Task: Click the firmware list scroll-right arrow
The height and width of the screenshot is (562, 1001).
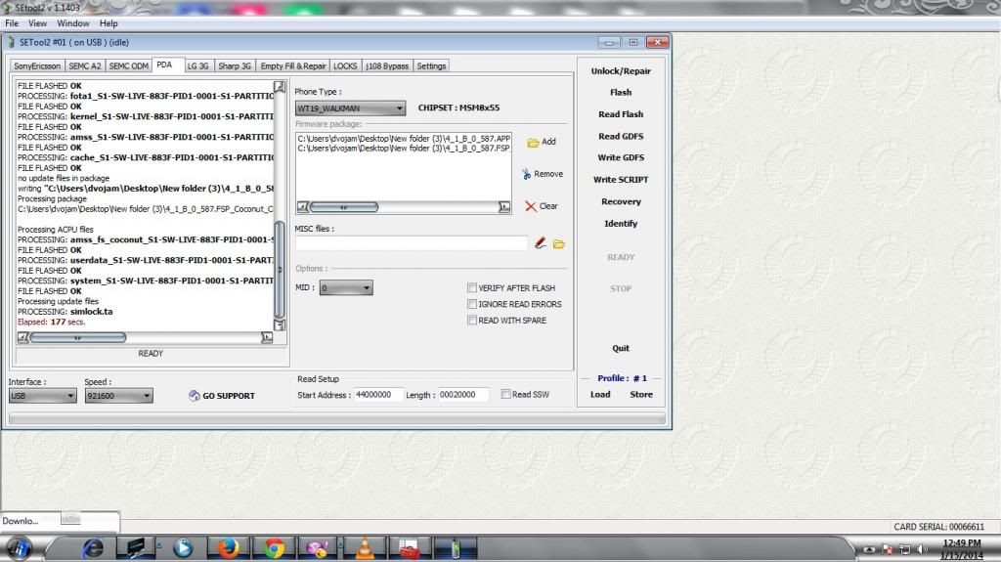Action: click(x=504, y=207)
